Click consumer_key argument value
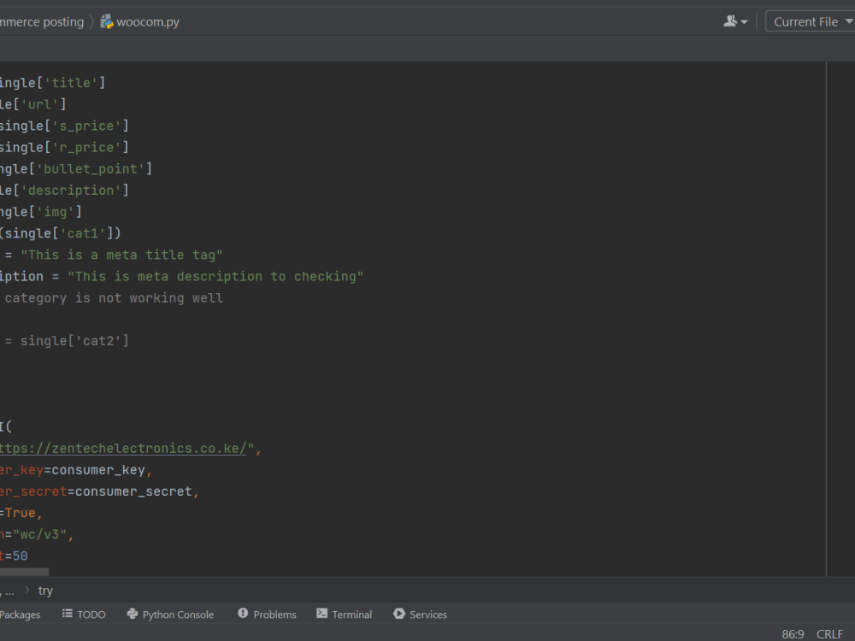This screenshot has height=641, width=855. pos(98,470)
